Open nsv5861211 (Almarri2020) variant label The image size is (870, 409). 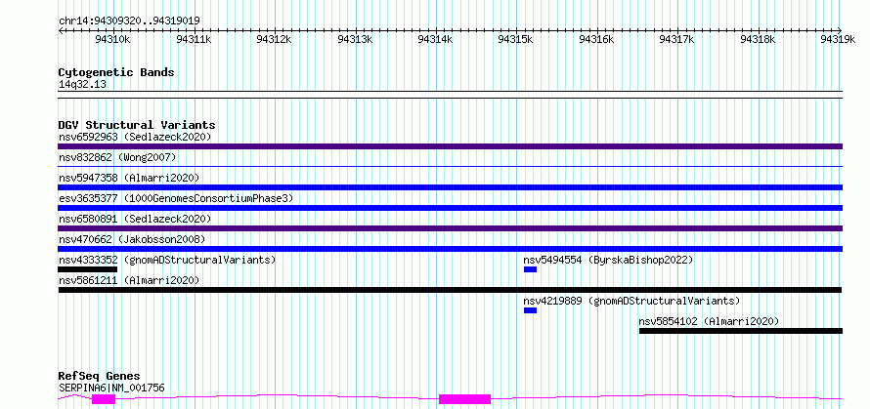pos(129,280)
